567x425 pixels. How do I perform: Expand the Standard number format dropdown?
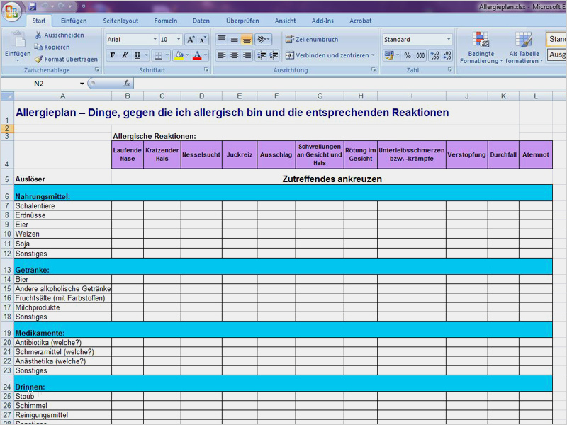click(448, 40)
